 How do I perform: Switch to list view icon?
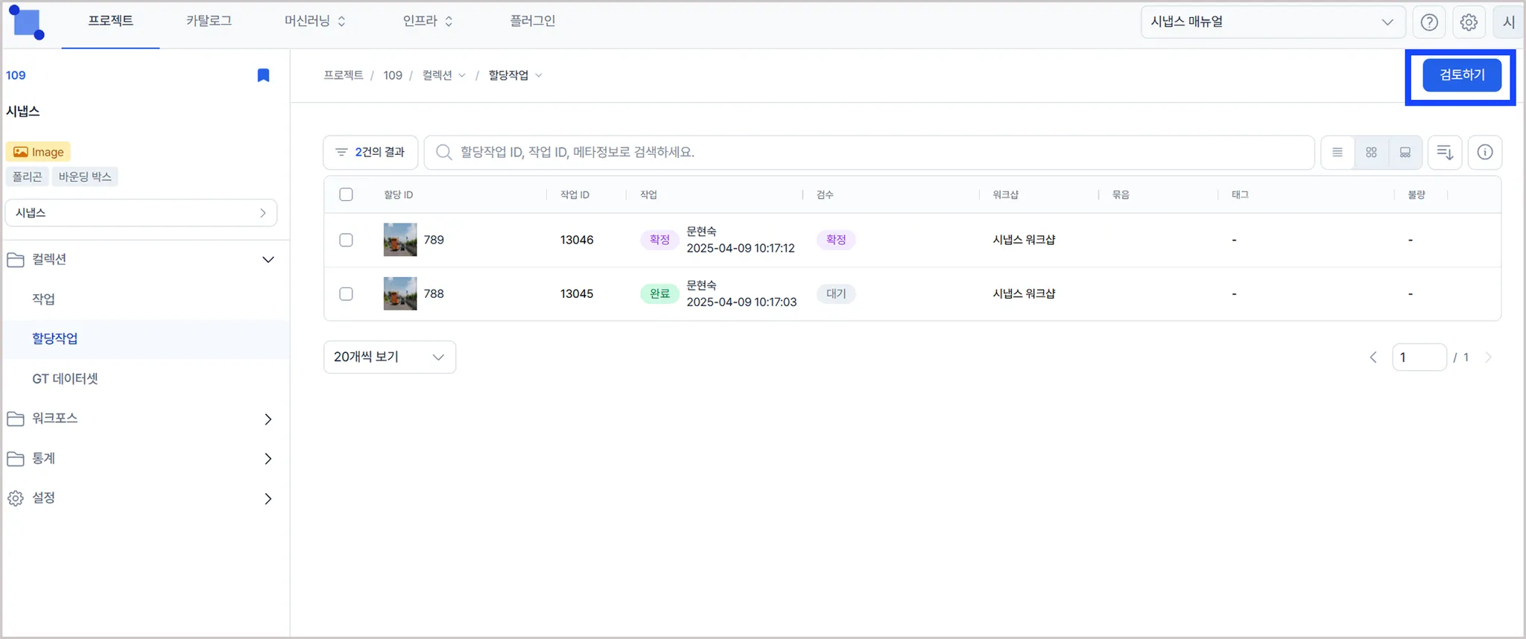(x=1337, y=152)
